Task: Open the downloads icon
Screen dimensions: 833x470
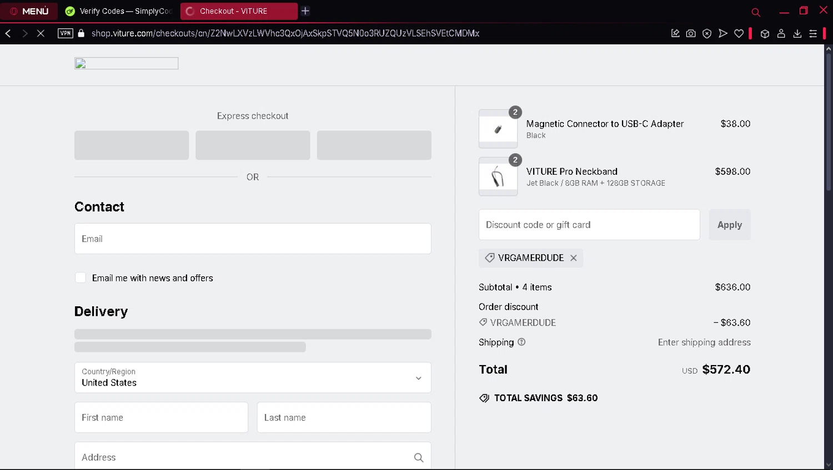Action: click(x=797, y=33)
